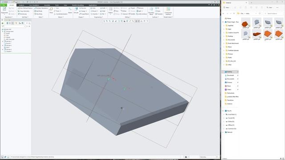Open Boolean Operations
This screenshot has height=160, width=285.
point(41,8)
